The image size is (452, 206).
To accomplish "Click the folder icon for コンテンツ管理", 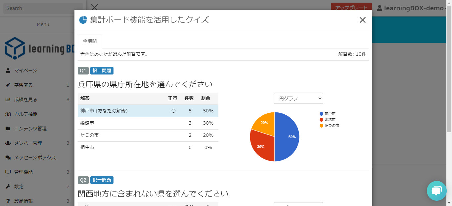I will tap(8, 129).
